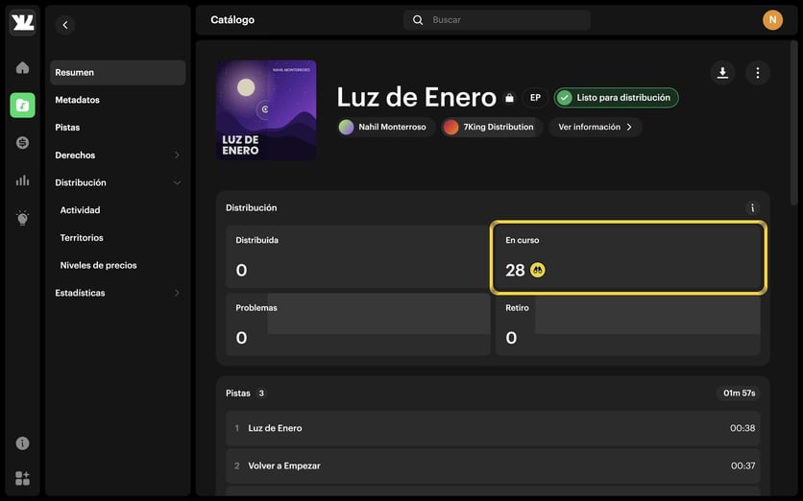Click the download release icon
The height and width of the screenshot is (501, 803).
tap(722, 73)
